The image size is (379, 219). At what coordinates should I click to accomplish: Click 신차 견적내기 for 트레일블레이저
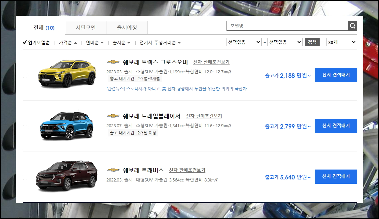pyautogui.click(x=336, y=126)
